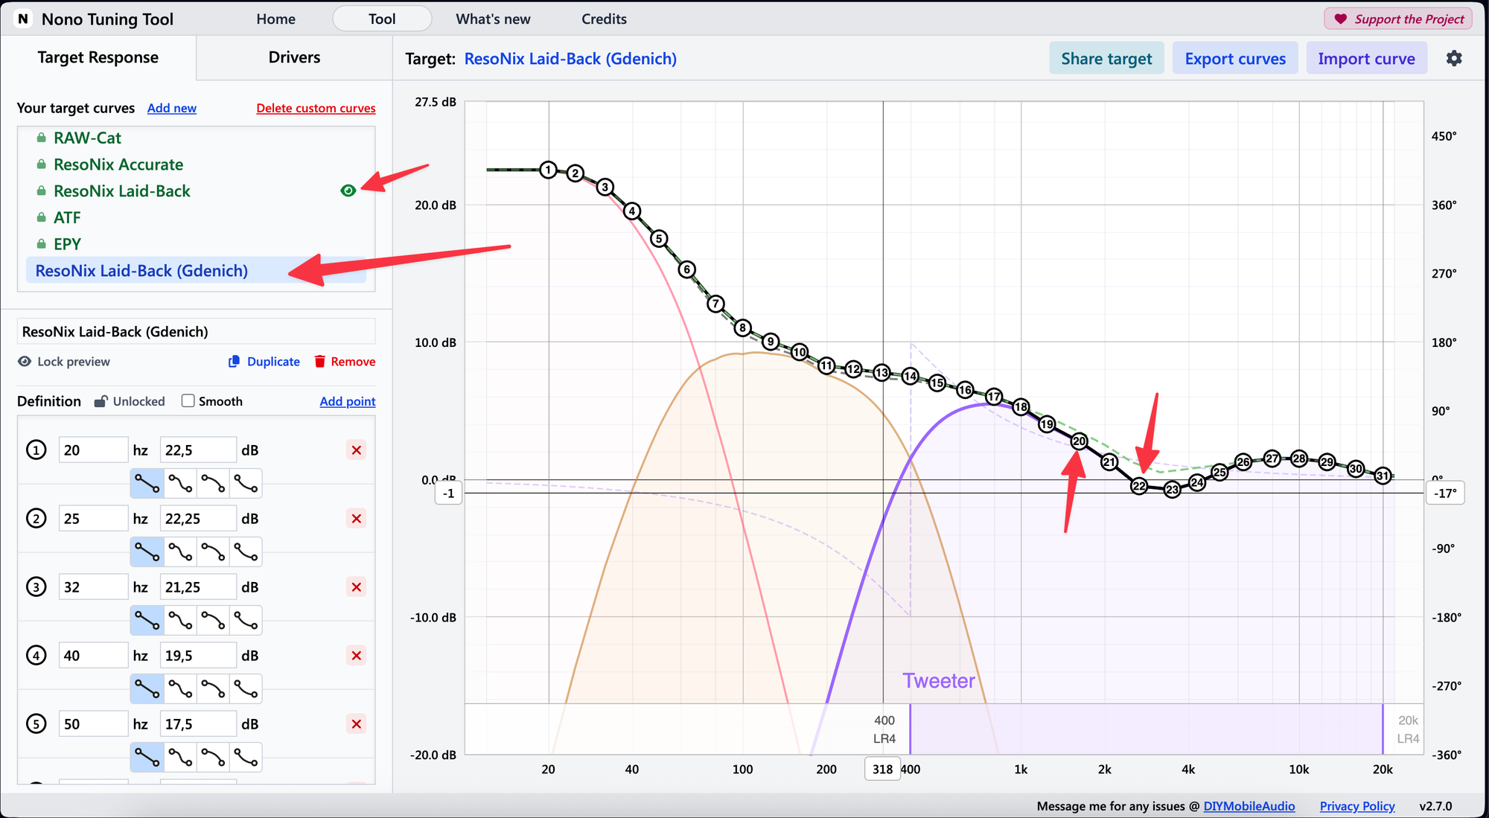Screen dimensions: 1489x818
Task: Select ATF target curve in list
Action: click(x=67, y=217)
